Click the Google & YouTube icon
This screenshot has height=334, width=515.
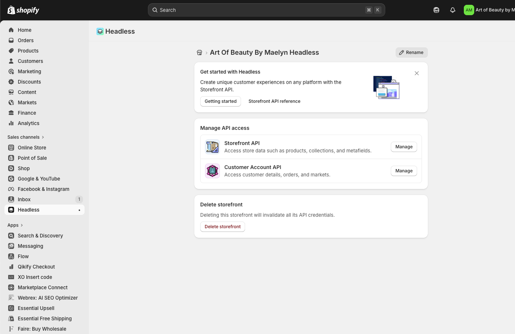point(11,179)
